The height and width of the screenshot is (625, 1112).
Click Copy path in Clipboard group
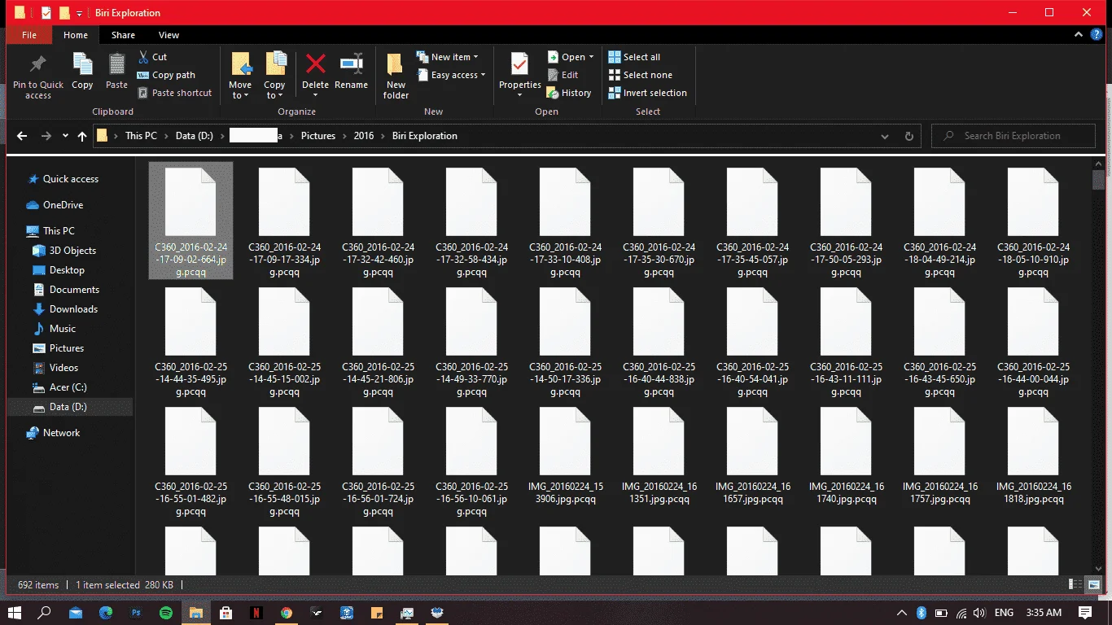[166, 75]
